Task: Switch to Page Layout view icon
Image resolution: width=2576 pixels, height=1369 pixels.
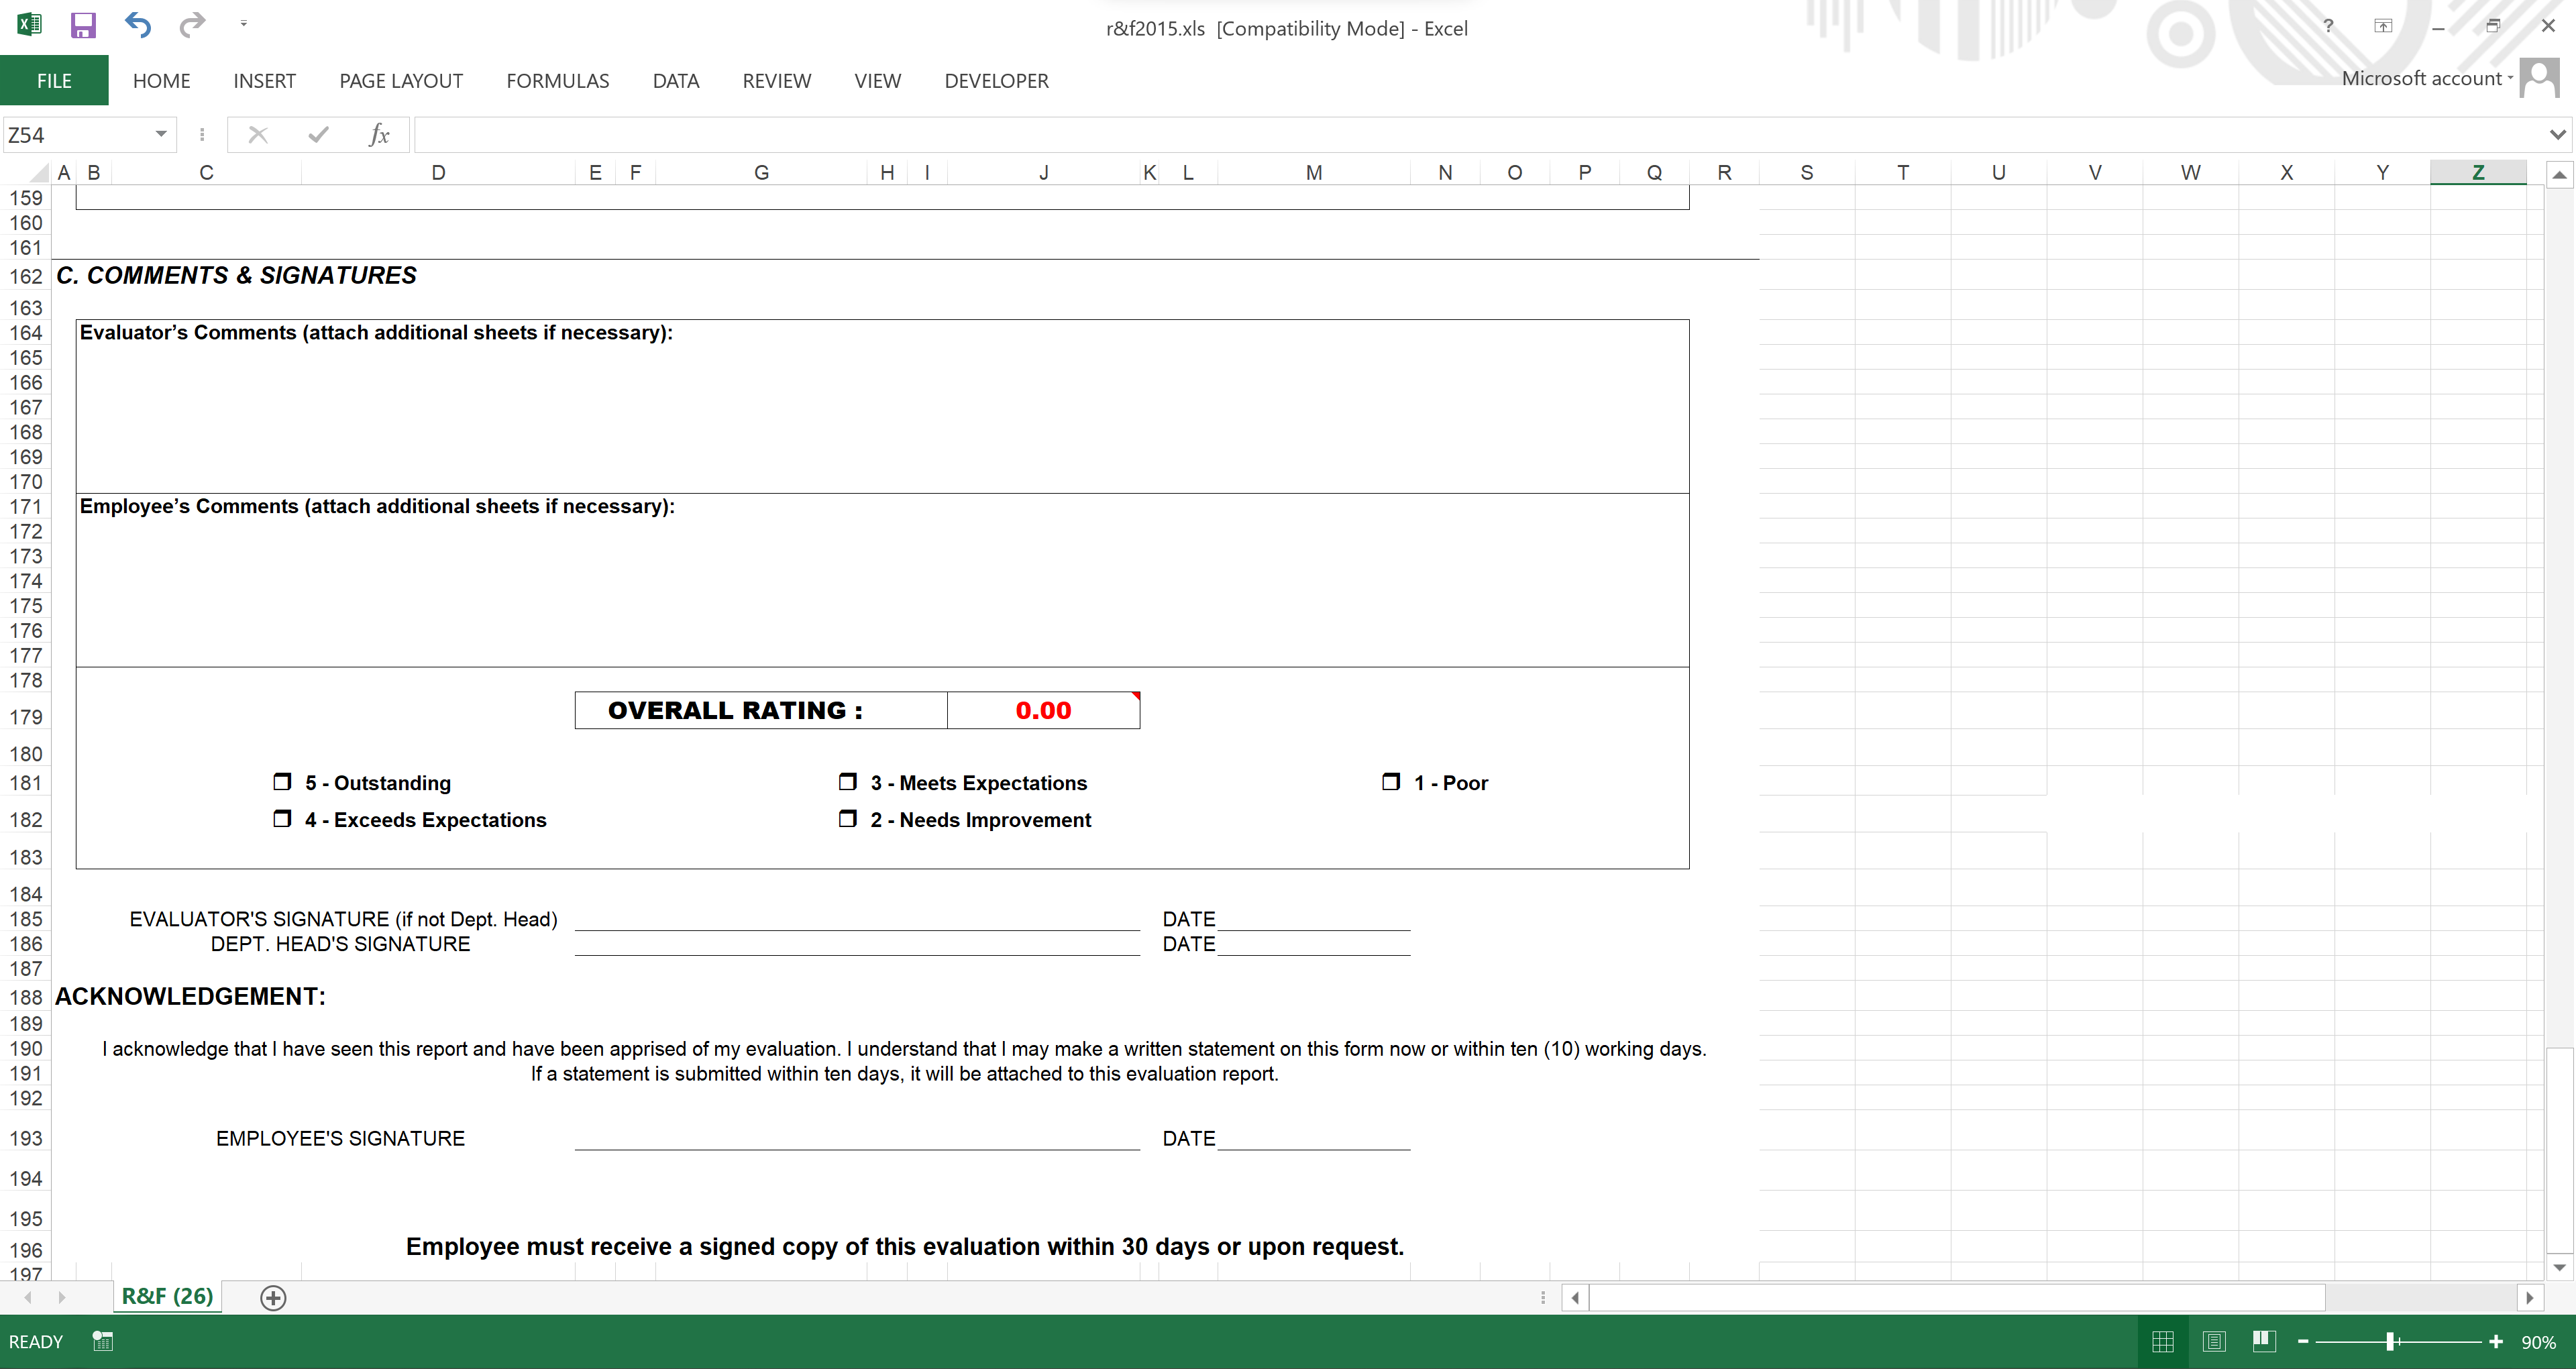Action: 2214,1341
